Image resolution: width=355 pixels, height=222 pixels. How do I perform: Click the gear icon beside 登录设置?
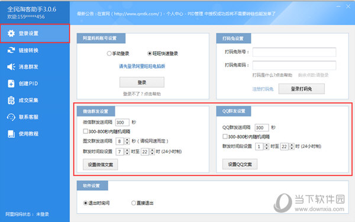click(11, 33)
